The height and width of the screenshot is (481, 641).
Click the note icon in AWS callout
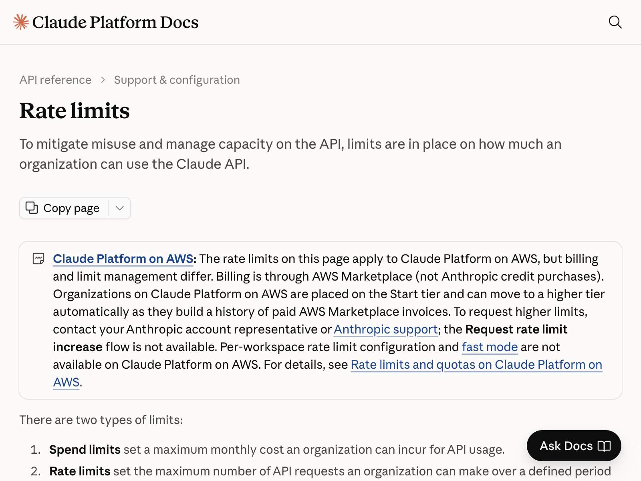pyautogui.click(x=38, y=259)
